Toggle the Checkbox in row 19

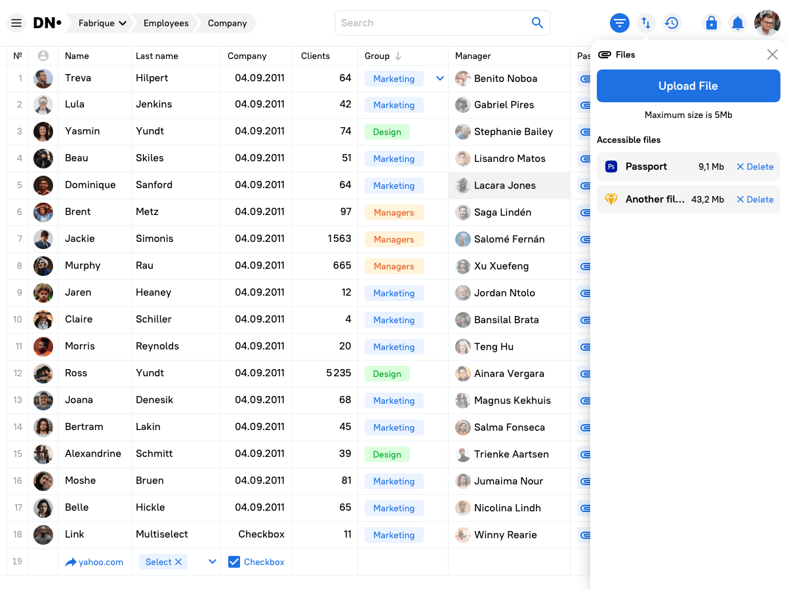[234, 562]
